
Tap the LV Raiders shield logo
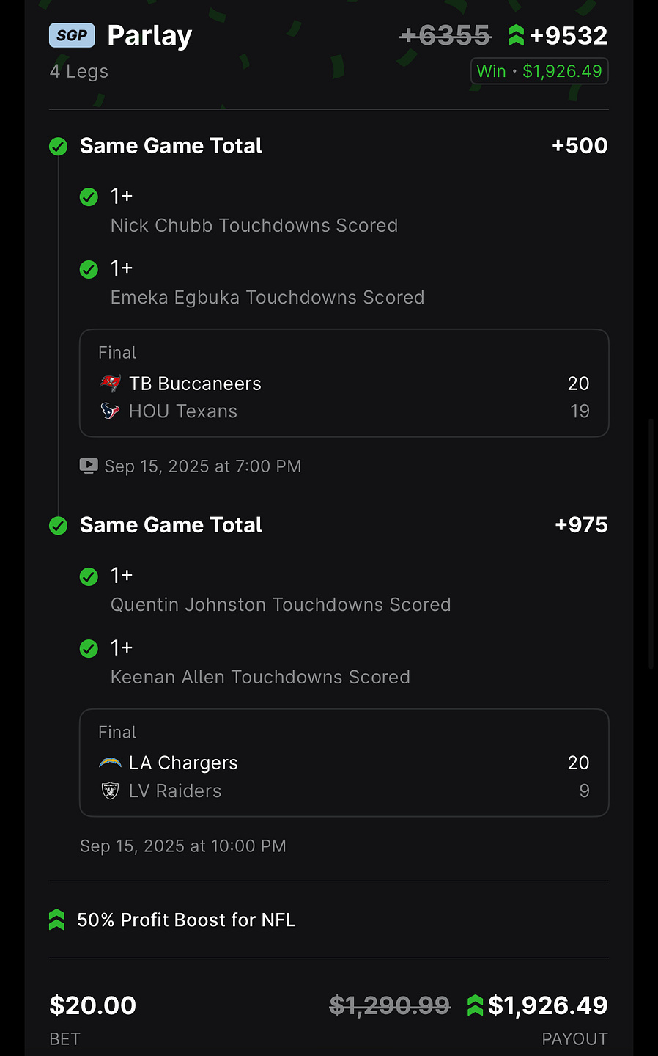(x=110, y=791)
